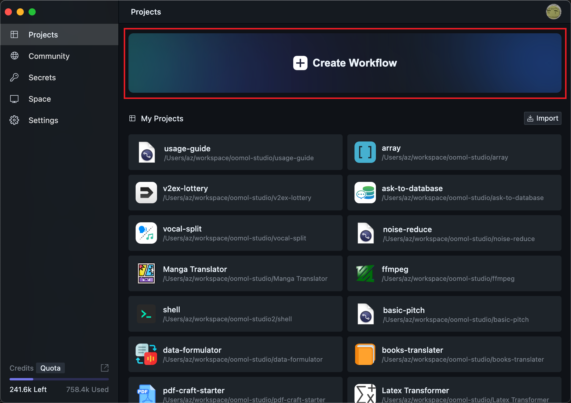Open external link icon beside Quota
This screenshot has height=403, width=571.
pyautogui.click(x=105, y=368)
